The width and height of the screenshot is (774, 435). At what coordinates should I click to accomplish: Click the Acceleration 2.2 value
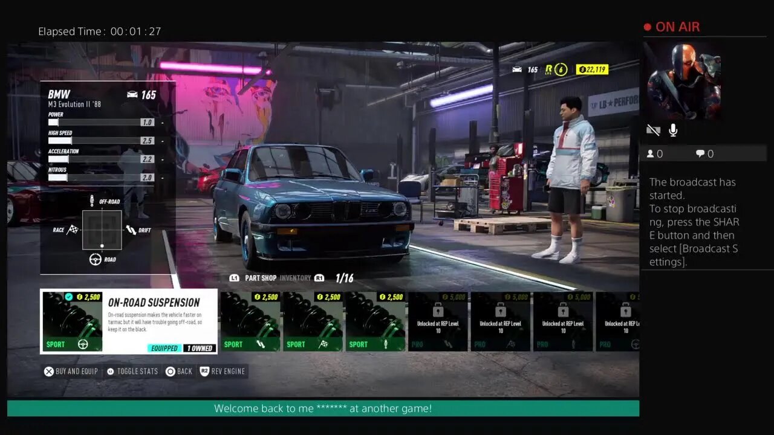(147, 159)
